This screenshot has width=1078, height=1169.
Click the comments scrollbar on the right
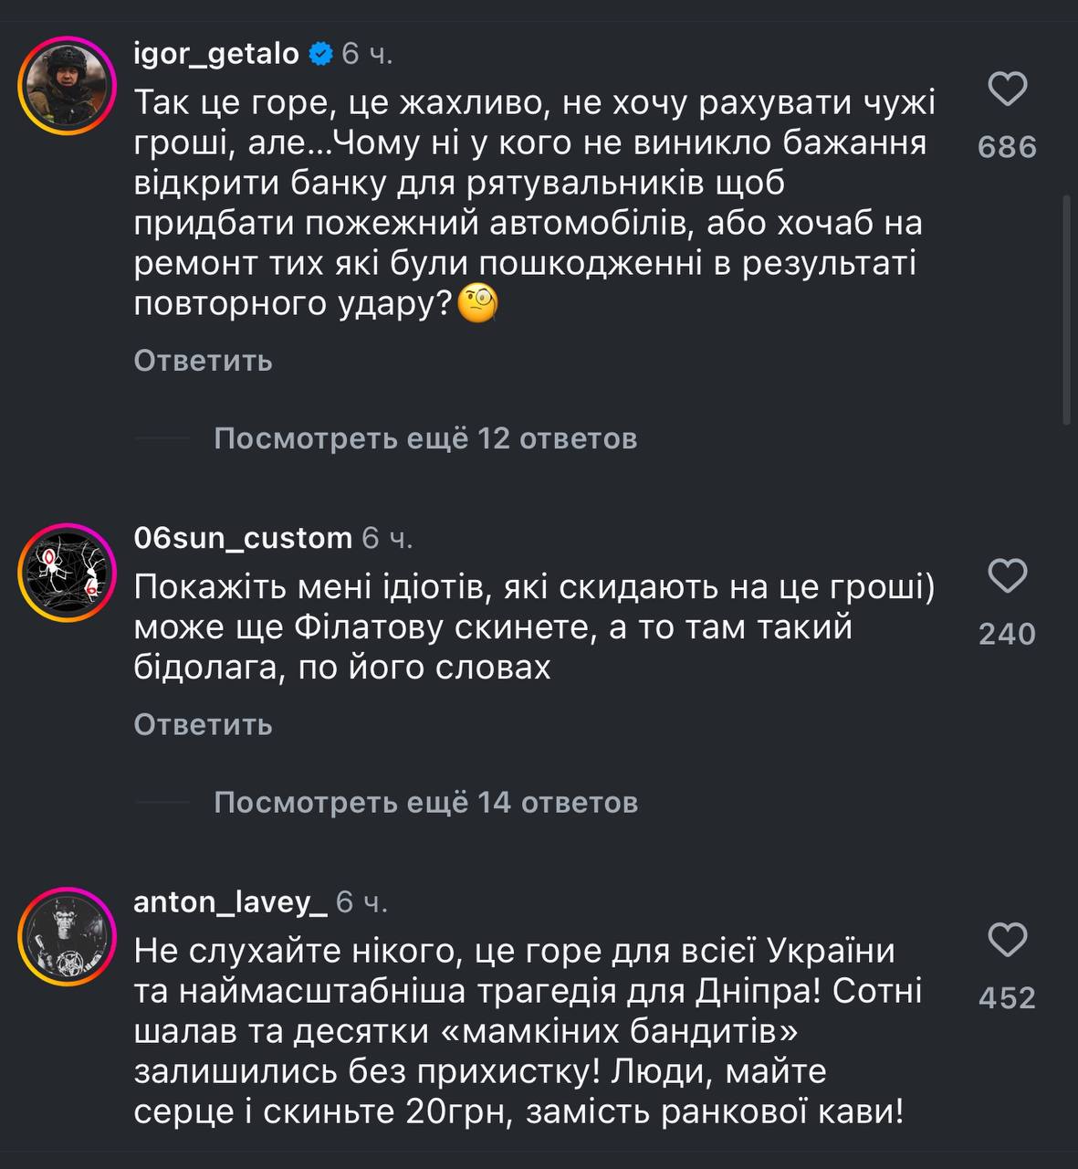[1068, 309]
